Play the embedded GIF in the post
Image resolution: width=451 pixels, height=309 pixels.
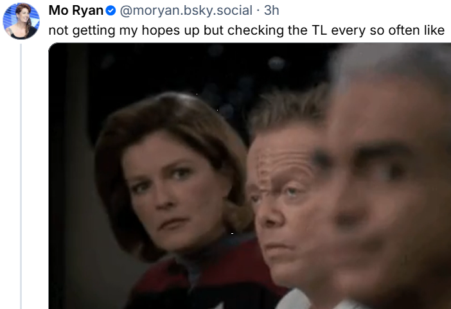tap(250, 176)
